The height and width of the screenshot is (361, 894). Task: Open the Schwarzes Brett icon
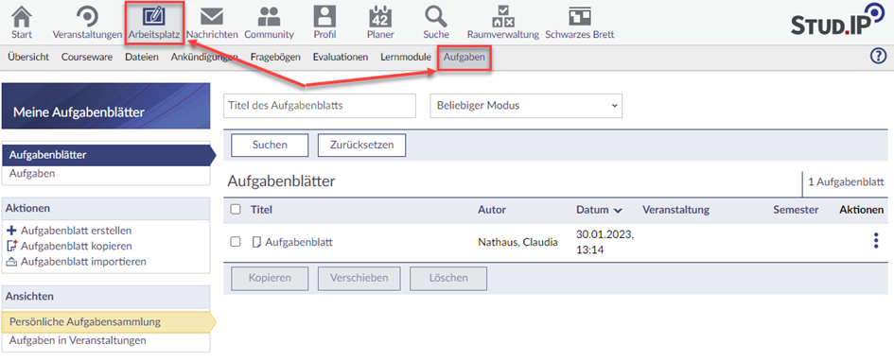click(x=580, y=15)
